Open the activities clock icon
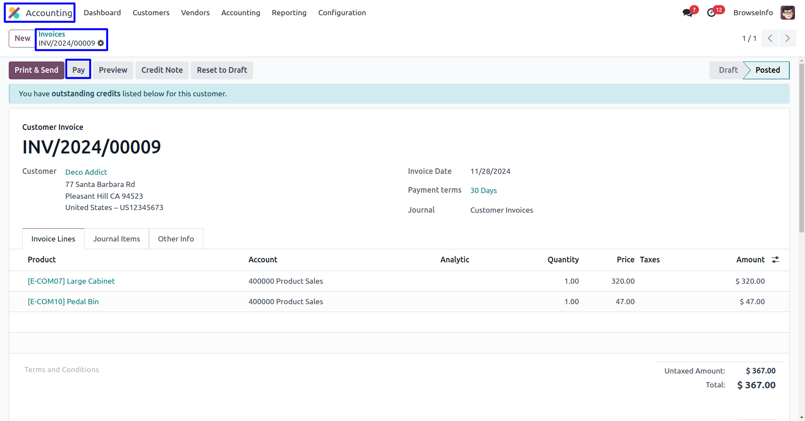Screen dimensions: 805x421 pyautogui.click(x=711, y=13)
